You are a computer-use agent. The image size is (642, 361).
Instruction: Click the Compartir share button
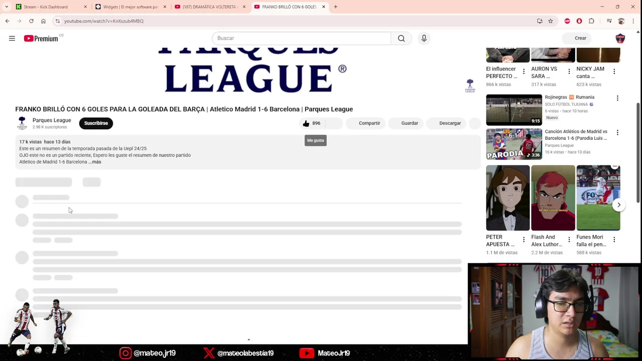click(x=365, y=123)
